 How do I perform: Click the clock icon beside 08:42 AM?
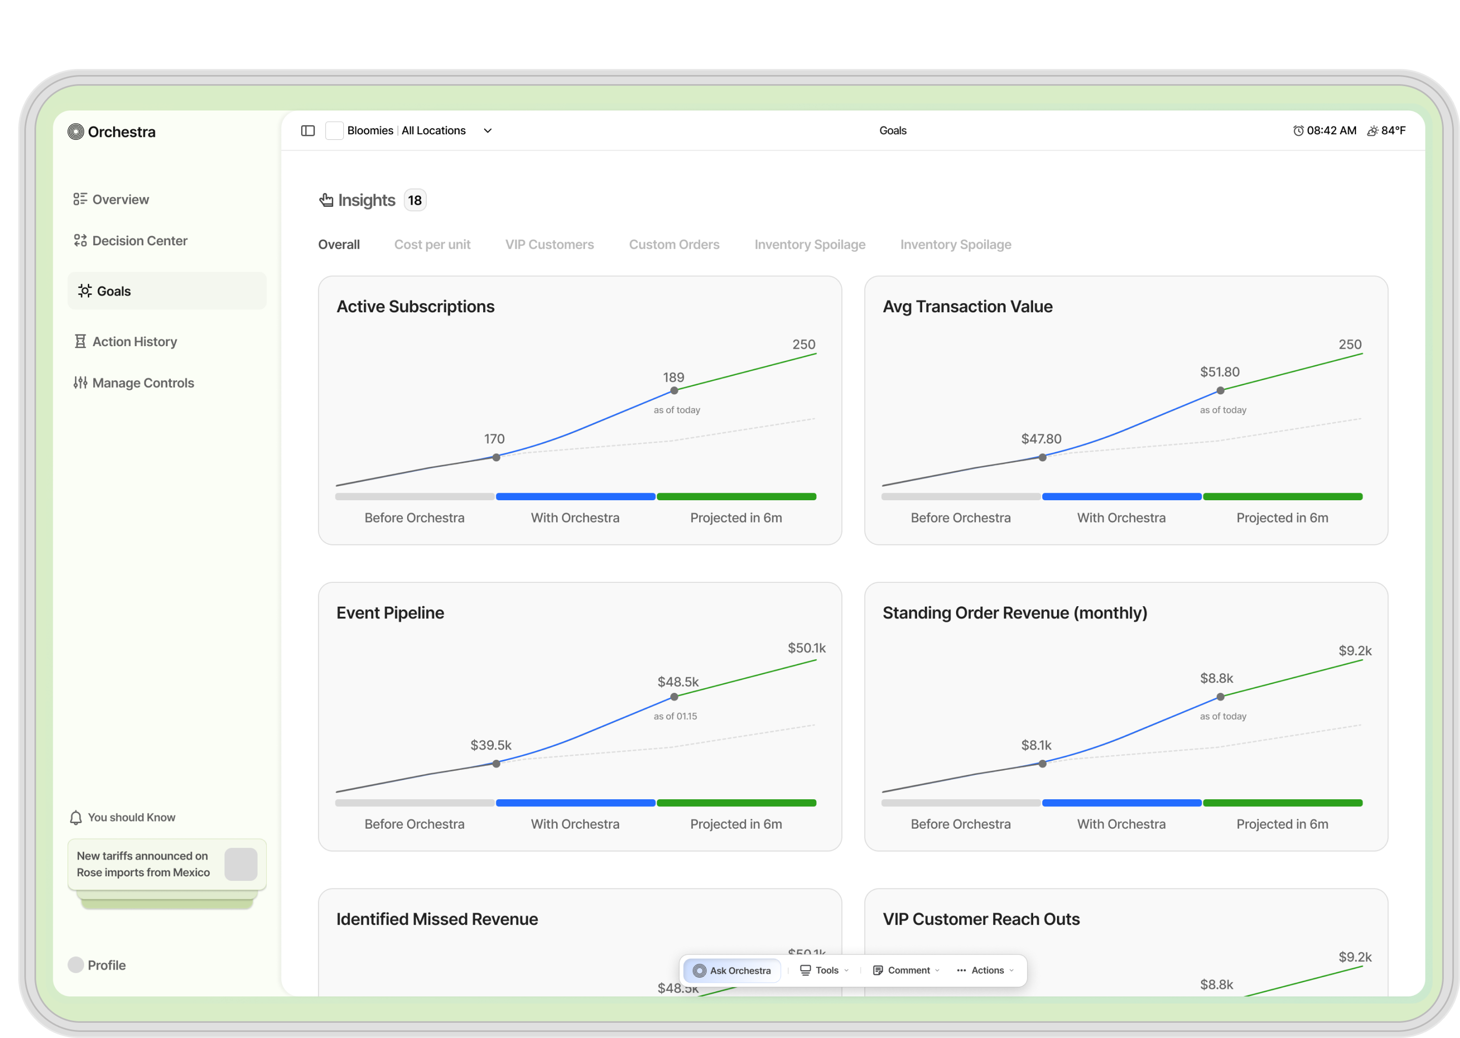[1298, 131]
